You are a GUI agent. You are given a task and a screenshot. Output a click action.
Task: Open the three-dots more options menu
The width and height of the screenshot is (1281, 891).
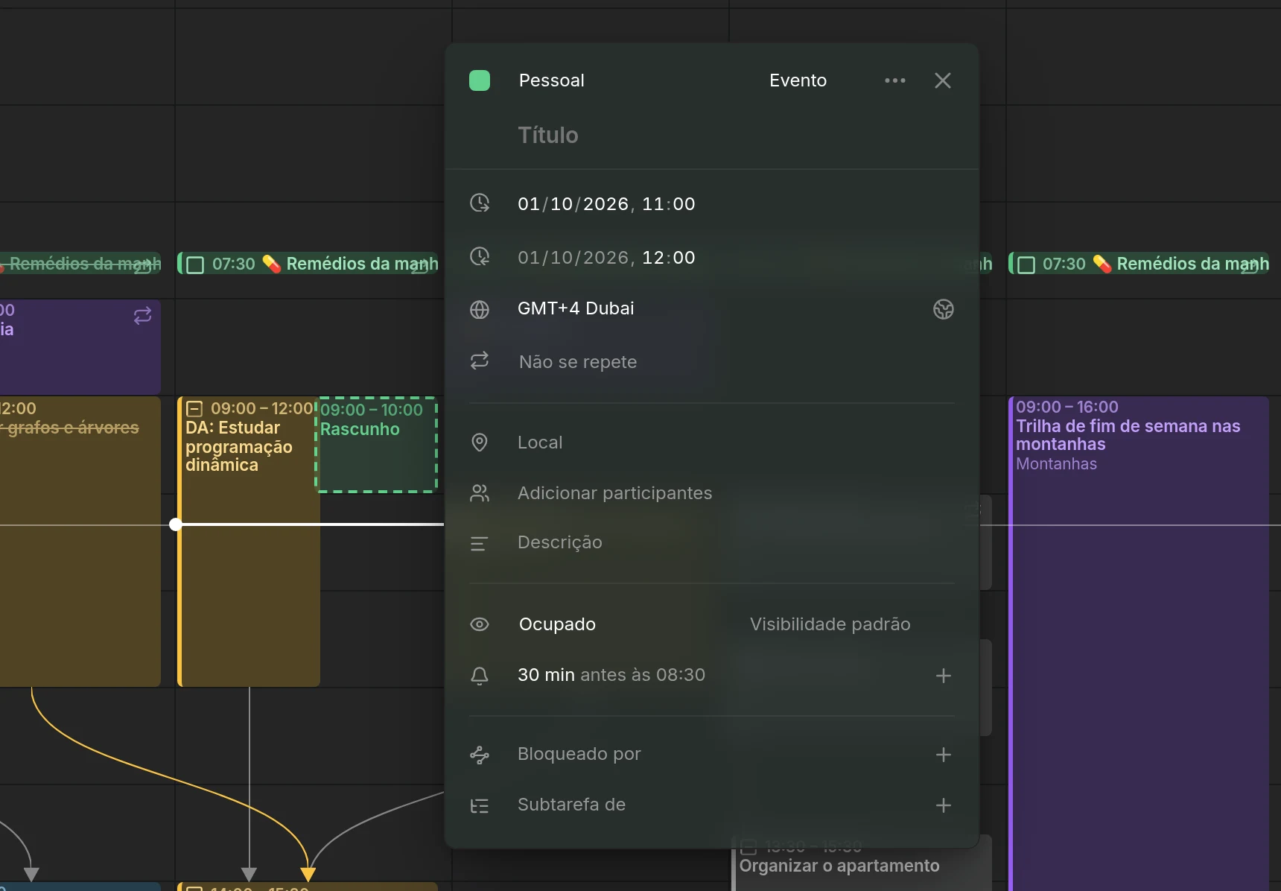tap(895, 80)
